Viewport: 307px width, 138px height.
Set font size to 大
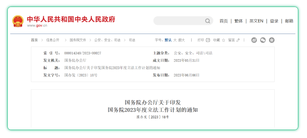click(x=175, y=40)
